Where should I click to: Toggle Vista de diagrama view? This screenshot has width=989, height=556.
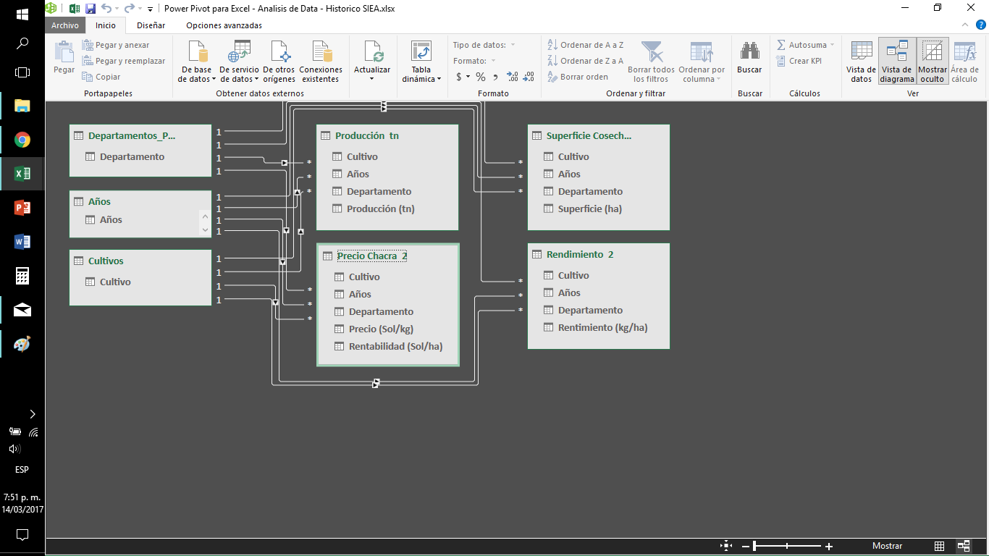[x=897, y=62]
